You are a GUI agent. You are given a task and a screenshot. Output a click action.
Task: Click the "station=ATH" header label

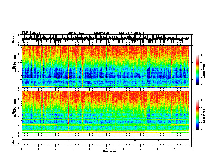pyautogui.click(x=101, y=33)
